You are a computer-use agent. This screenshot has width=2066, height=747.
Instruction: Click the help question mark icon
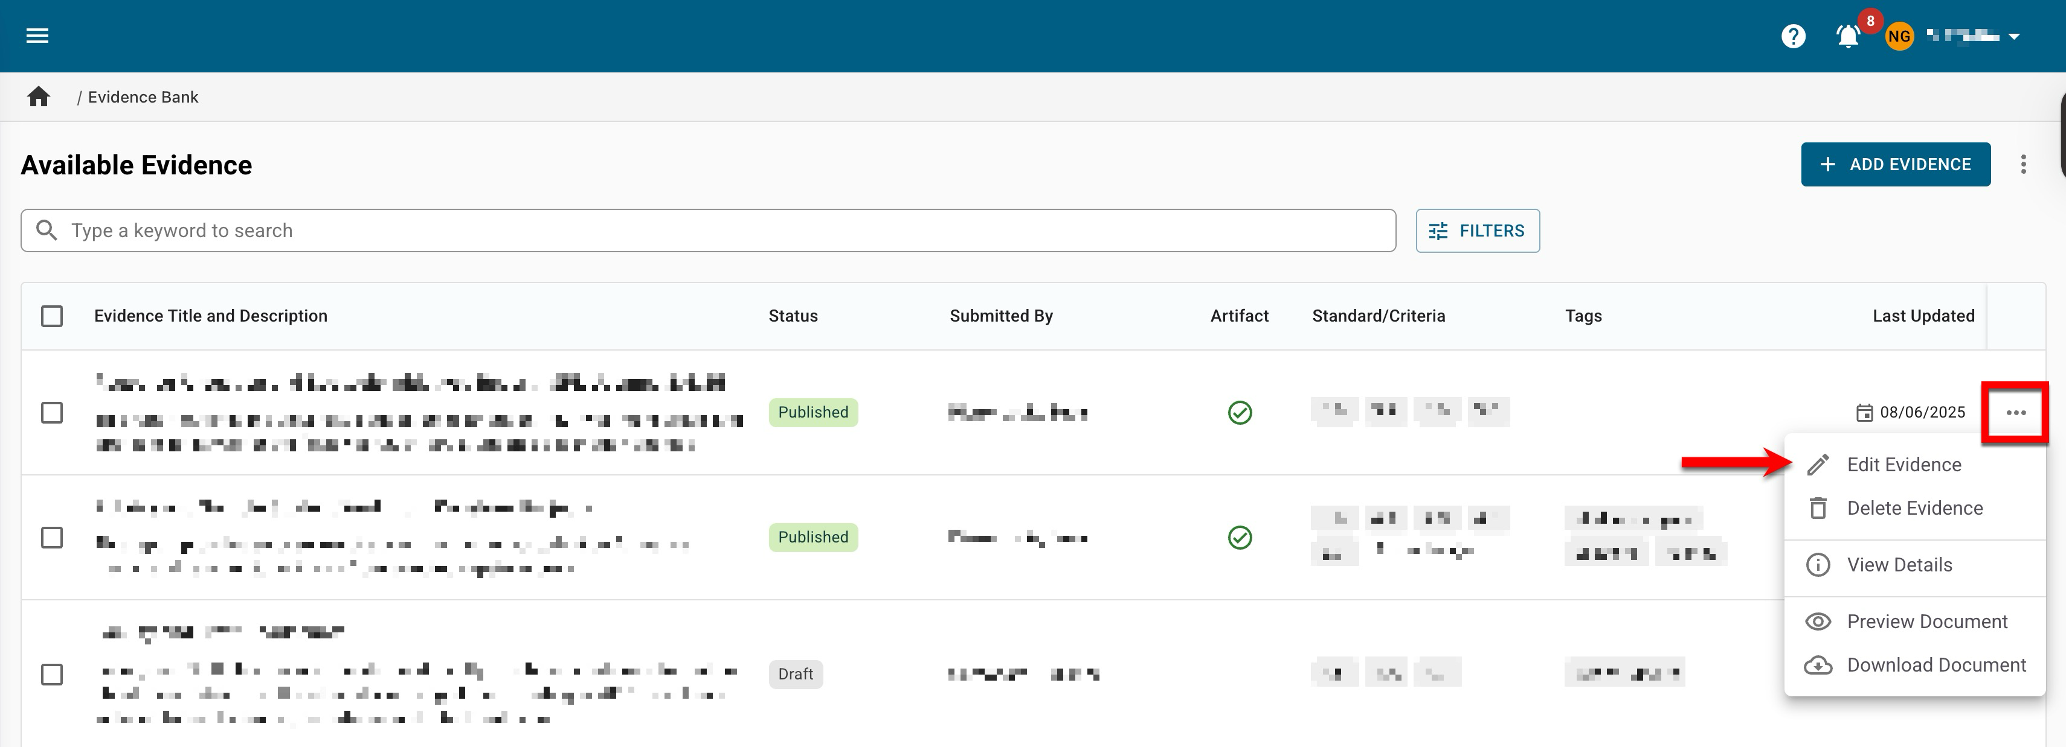(1792, 36)
